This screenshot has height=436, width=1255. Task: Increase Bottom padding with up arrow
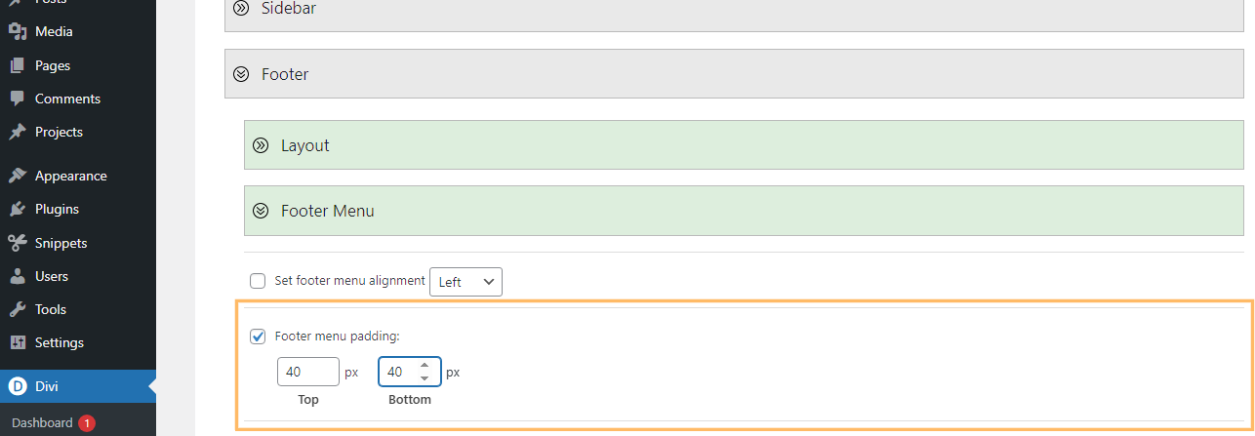(424, 366)
